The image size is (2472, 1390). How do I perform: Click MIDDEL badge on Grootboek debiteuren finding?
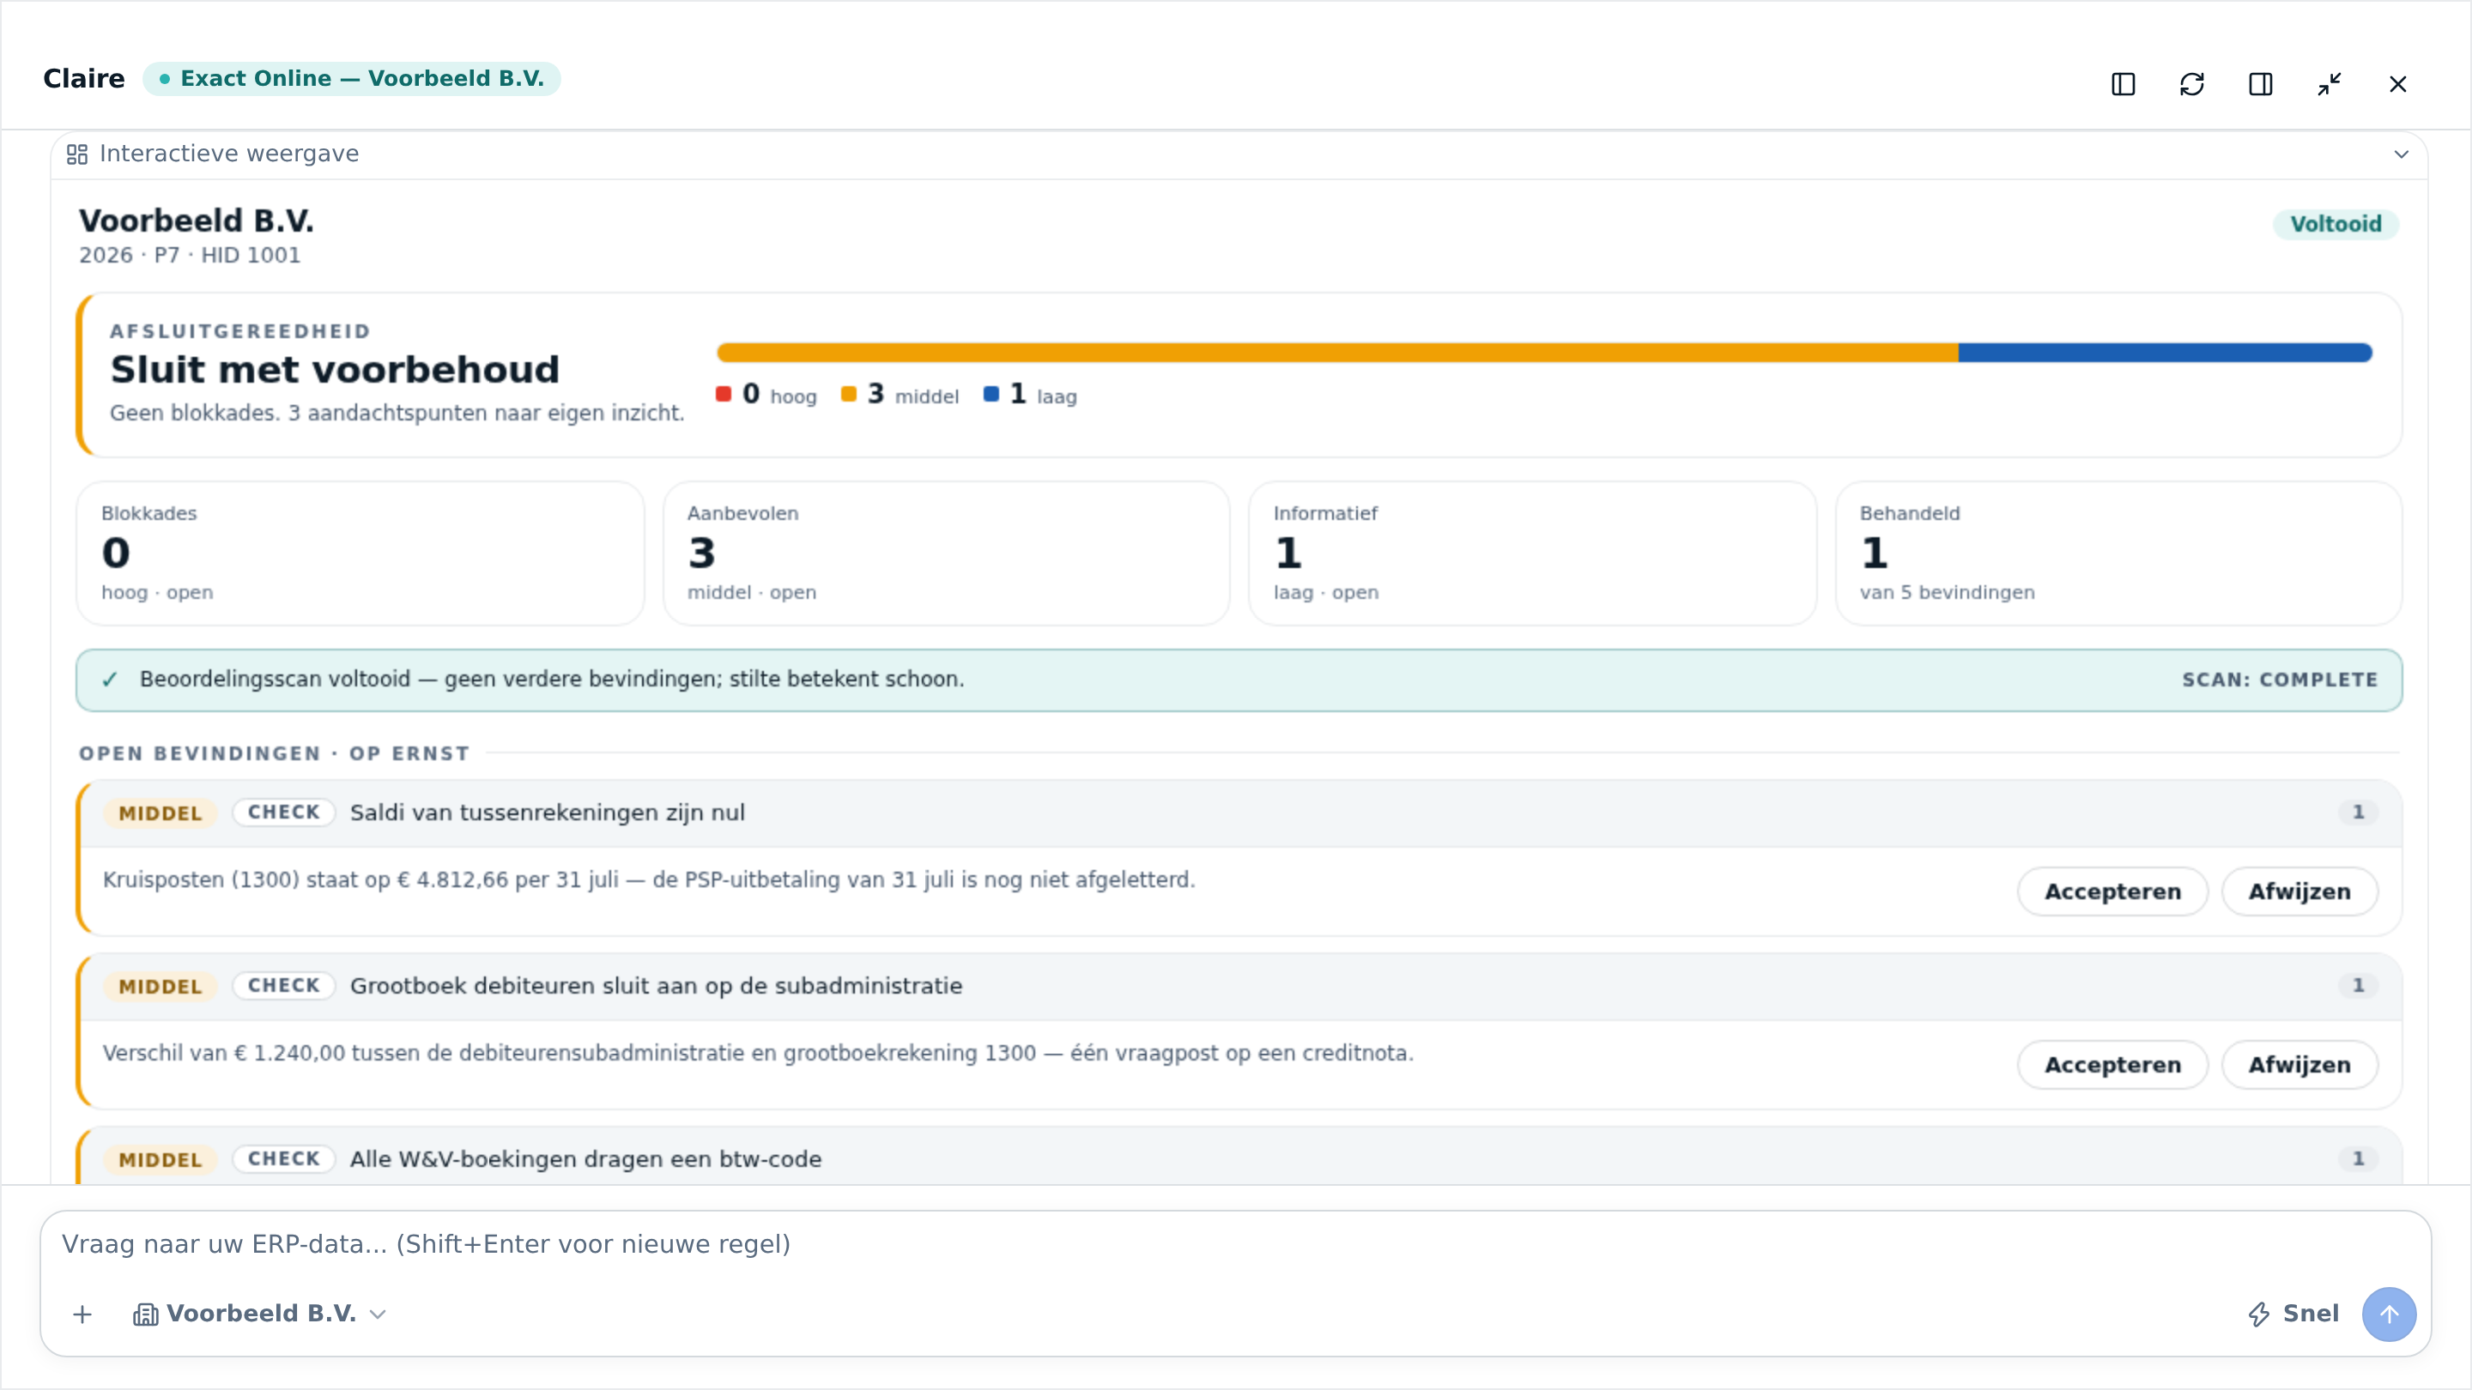coord(161,987)
